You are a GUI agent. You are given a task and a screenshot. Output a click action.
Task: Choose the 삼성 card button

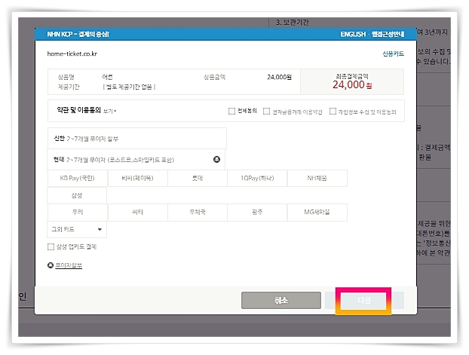(x=77, y=195)
